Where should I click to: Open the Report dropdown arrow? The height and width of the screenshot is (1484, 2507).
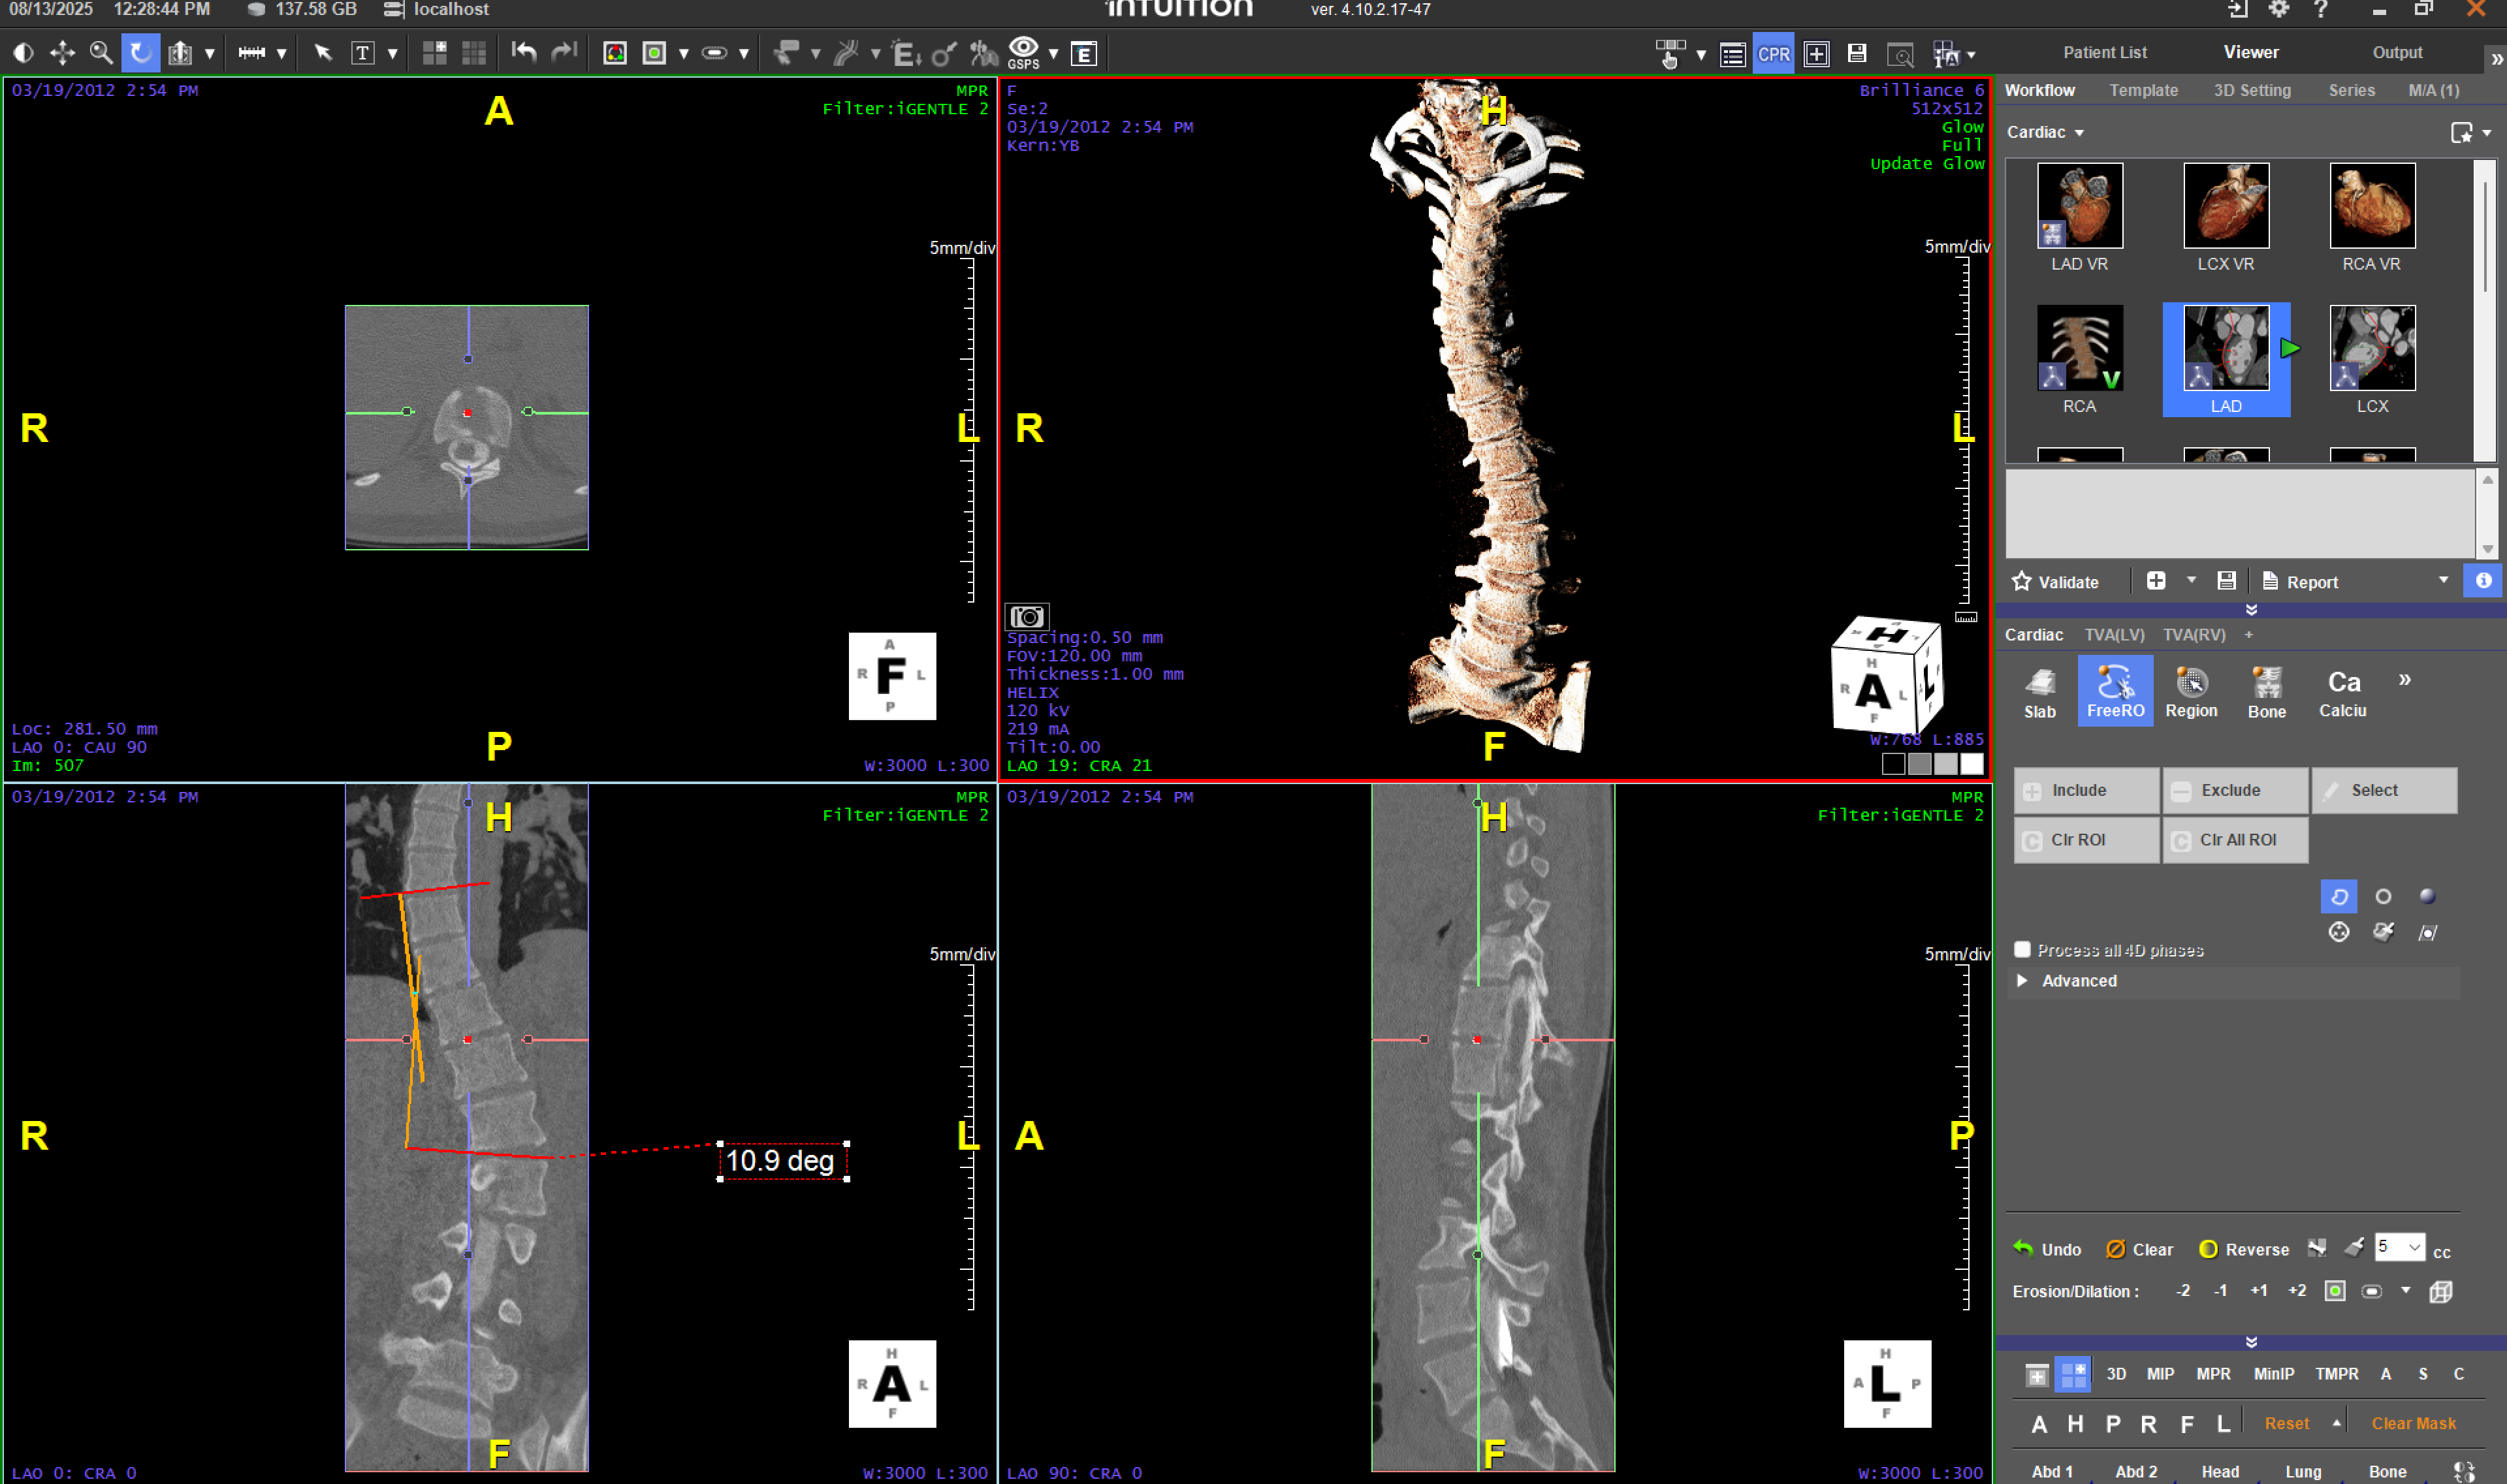click(2443, 581)
